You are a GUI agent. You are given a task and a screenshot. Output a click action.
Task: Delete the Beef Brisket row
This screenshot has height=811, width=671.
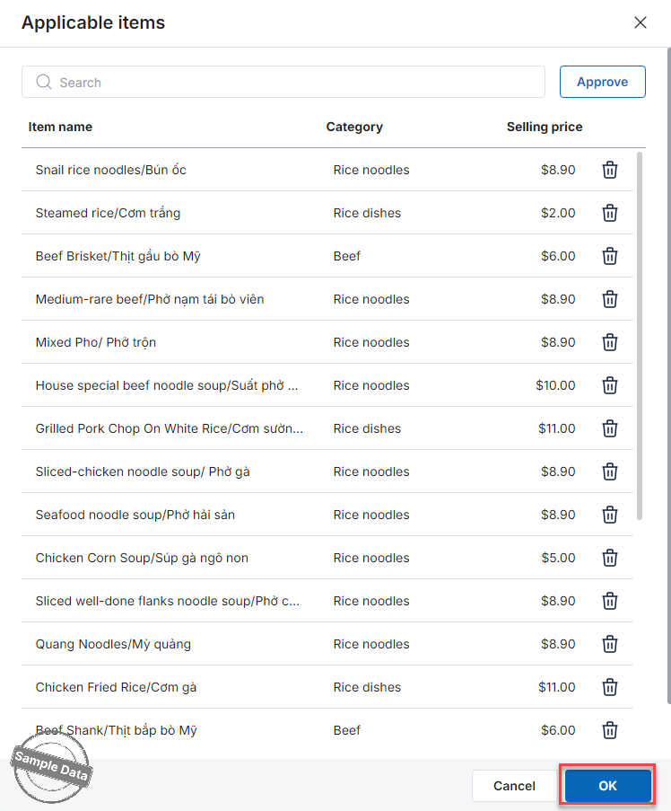tap(610, 256)
